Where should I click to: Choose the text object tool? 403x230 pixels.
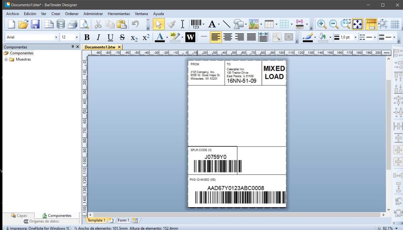212,24
